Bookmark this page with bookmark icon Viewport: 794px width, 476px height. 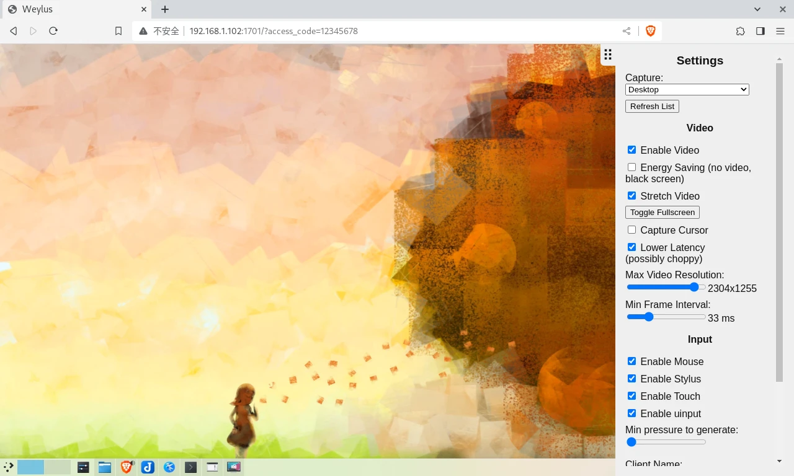118,31
